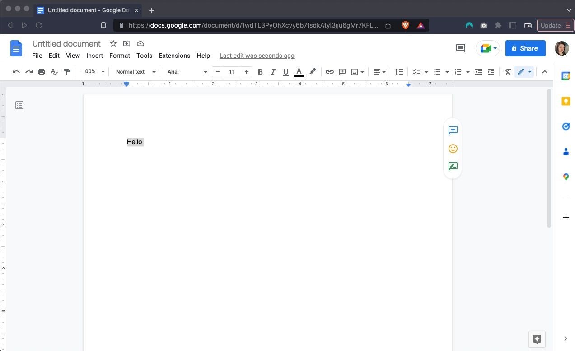575x351 pixels.
Task: Add a comment from the toolbar
Action: (342, 72)
